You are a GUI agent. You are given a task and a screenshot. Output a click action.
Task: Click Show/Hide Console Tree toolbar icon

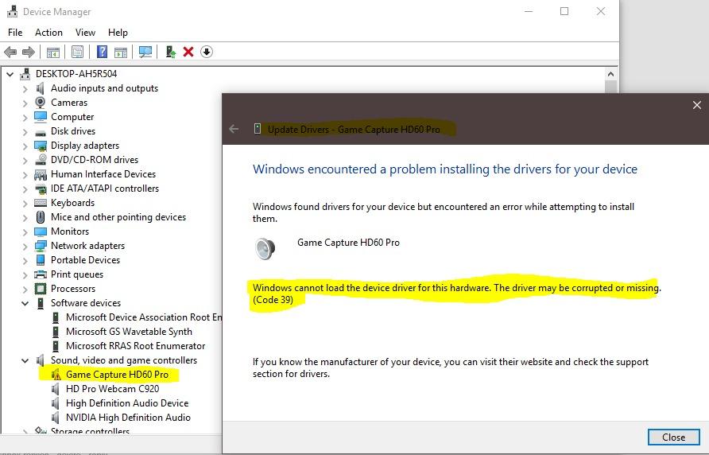(52, 52)
